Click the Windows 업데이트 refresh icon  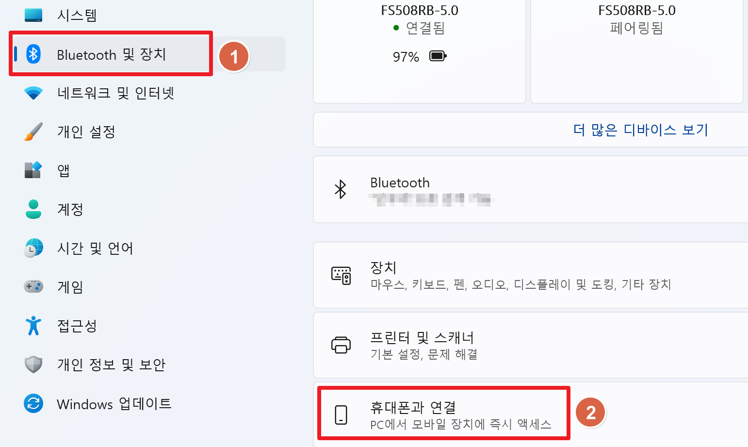click(x=33, y=403)
